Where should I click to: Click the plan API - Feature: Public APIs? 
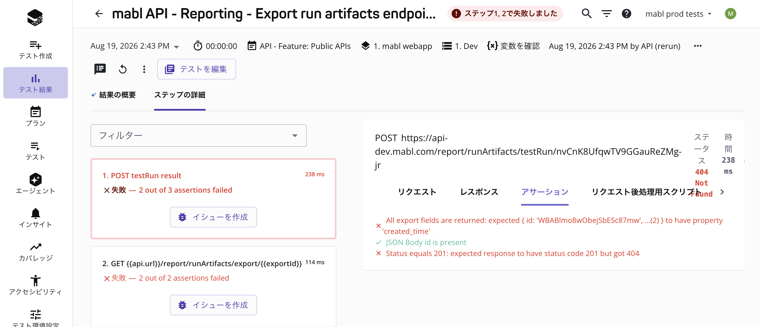299,46
